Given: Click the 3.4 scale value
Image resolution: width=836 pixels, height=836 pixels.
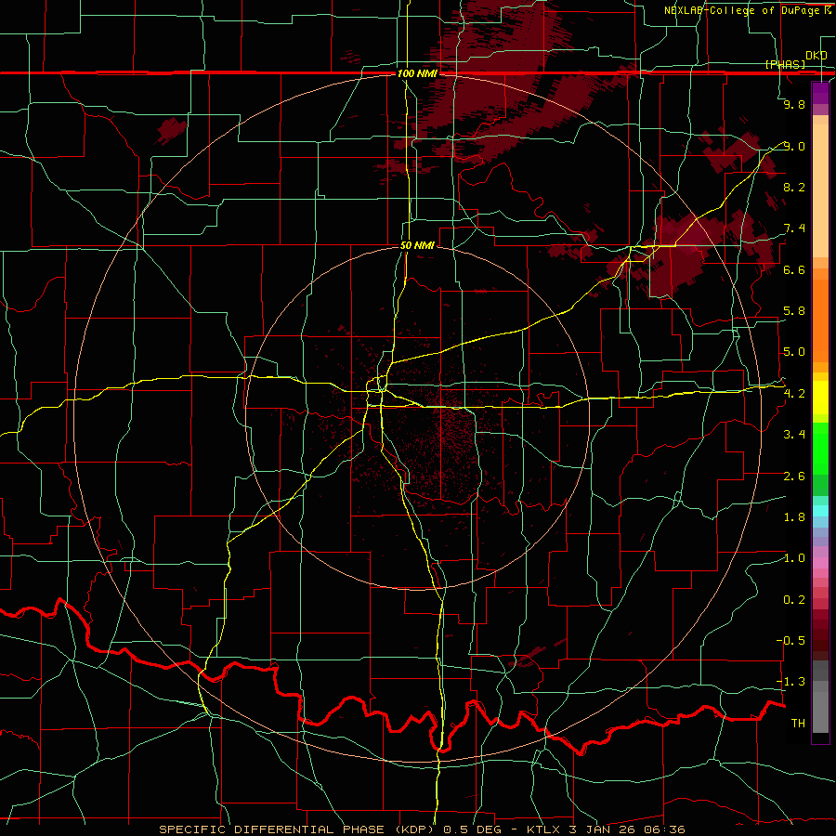Looking at the screenshot, I should [794, 435].
